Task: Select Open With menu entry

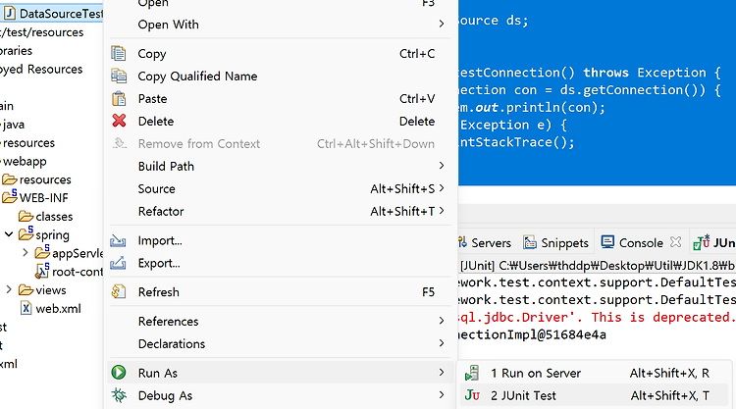Action: point(281,24)
